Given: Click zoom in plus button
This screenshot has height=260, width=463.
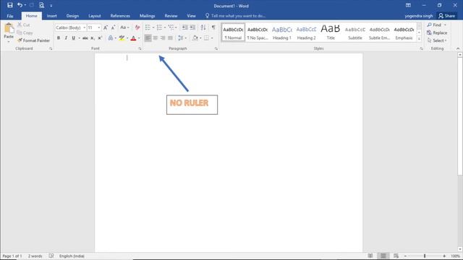Looking at the screenshot, I should pos(444,256).
